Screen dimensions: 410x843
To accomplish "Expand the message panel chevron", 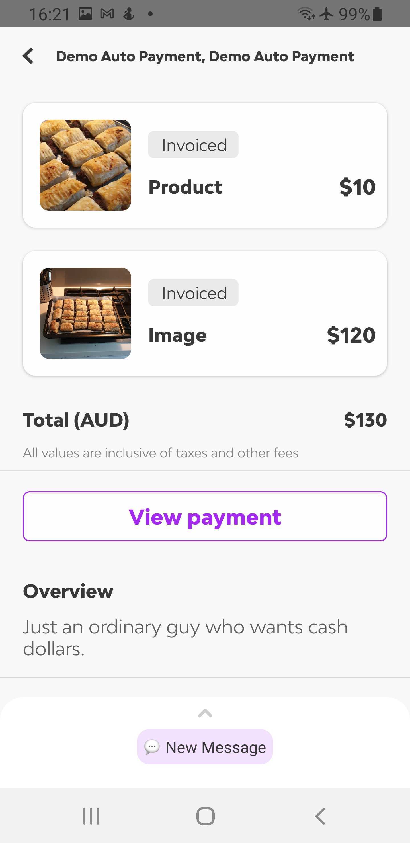I will [x=205, y=713].
